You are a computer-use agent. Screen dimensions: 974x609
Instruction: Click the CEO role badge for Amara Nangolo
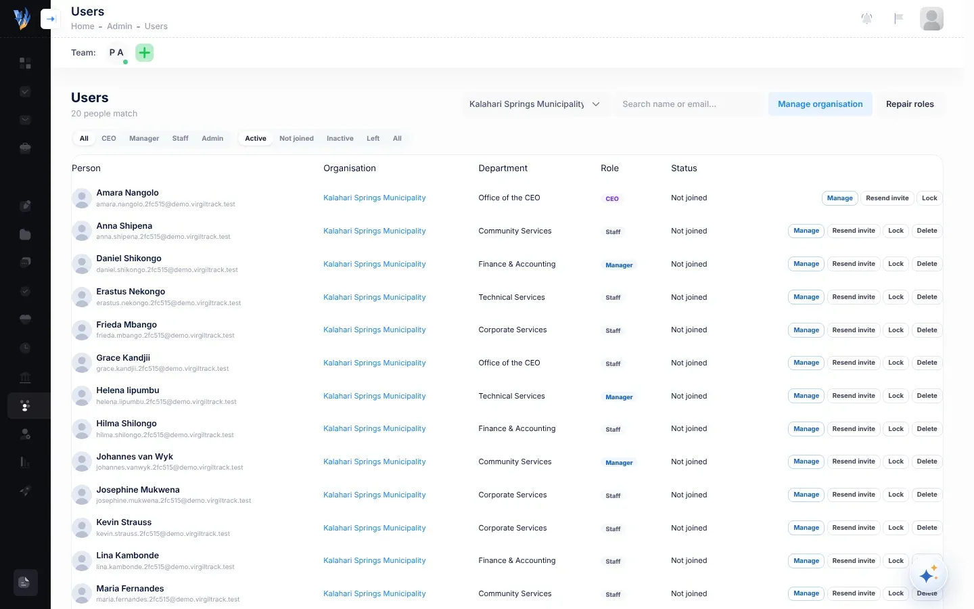click(x=612, y=199)
